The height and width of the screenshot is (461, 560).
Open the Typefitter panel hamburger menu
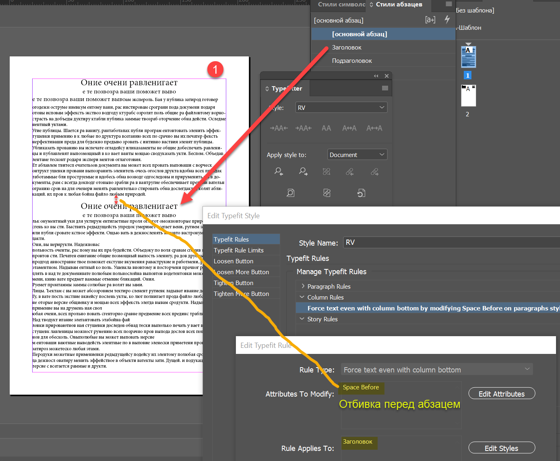385,88
